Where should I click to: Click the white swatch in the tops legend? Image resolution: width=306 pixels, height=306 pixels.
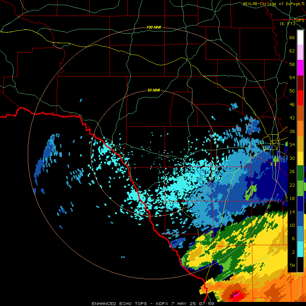tap(300, 37)
